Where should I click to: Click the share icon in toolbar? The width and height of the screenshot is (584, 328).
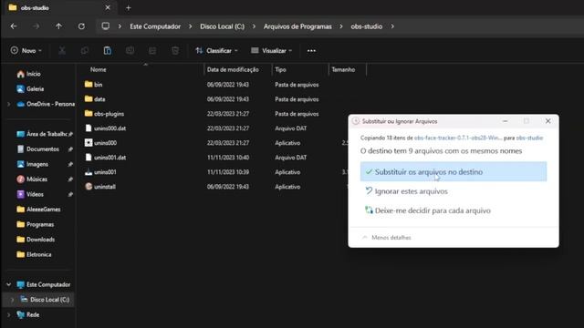(x=152, y=51)
